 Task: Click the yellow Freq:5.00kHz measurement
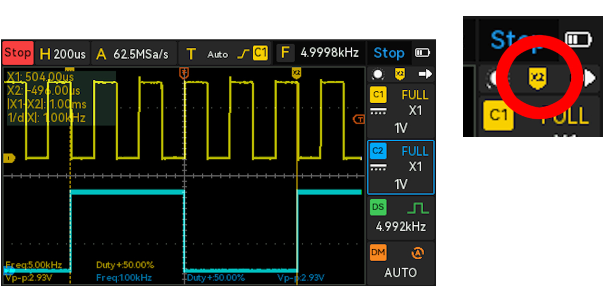[x=34, y=265]
